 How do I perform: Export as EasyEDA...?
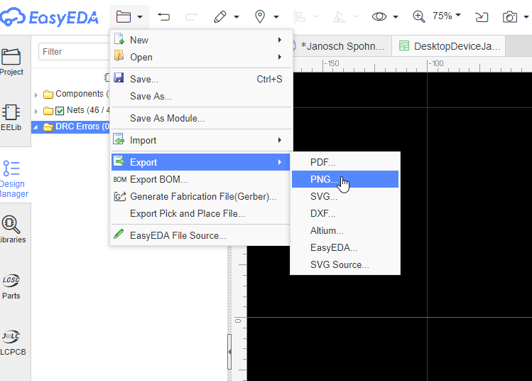(x=345, y=247)
